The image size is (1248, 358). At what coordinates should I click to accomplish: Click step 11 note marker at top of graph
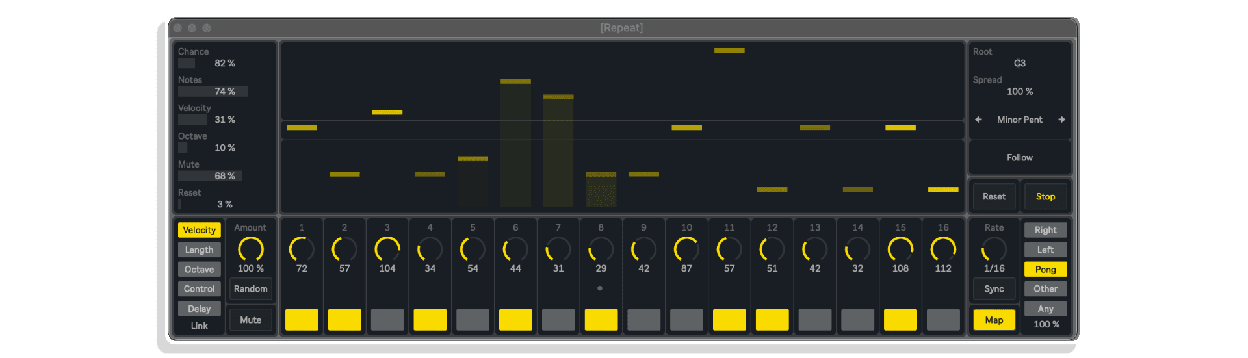coord(729,50)
